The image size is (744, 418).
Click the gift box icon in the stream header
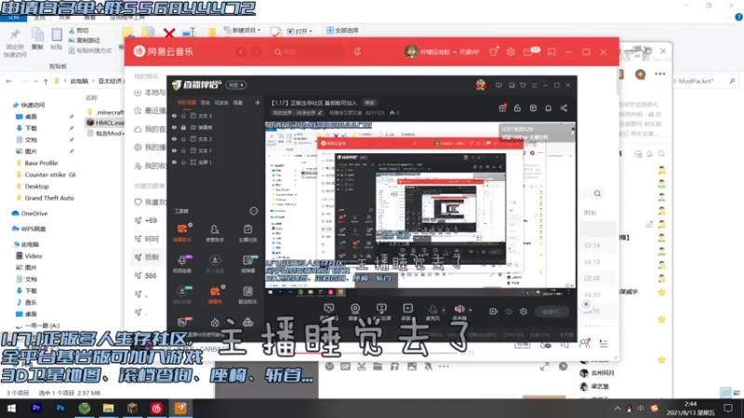502,108
